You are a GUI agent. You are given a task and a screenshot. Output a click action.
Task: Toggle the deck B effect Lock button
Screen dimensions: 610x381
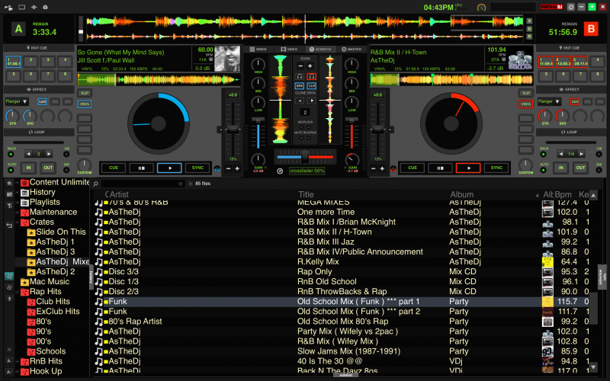tap(575, 101)
